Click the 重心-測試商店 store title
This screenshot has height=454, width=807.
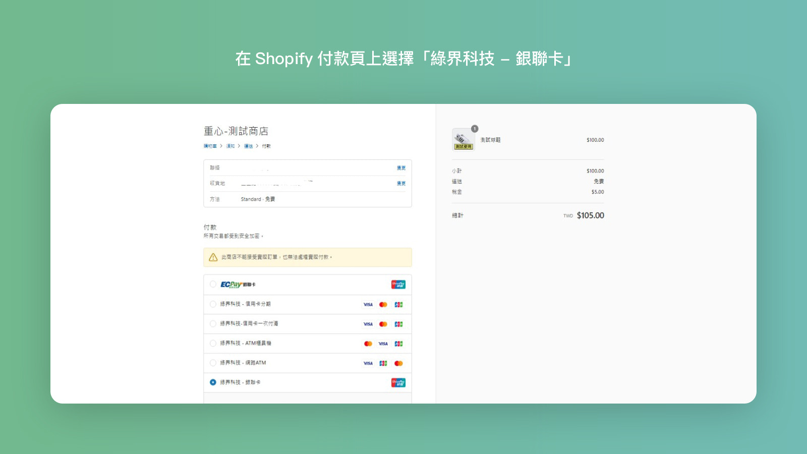point(236,131)
